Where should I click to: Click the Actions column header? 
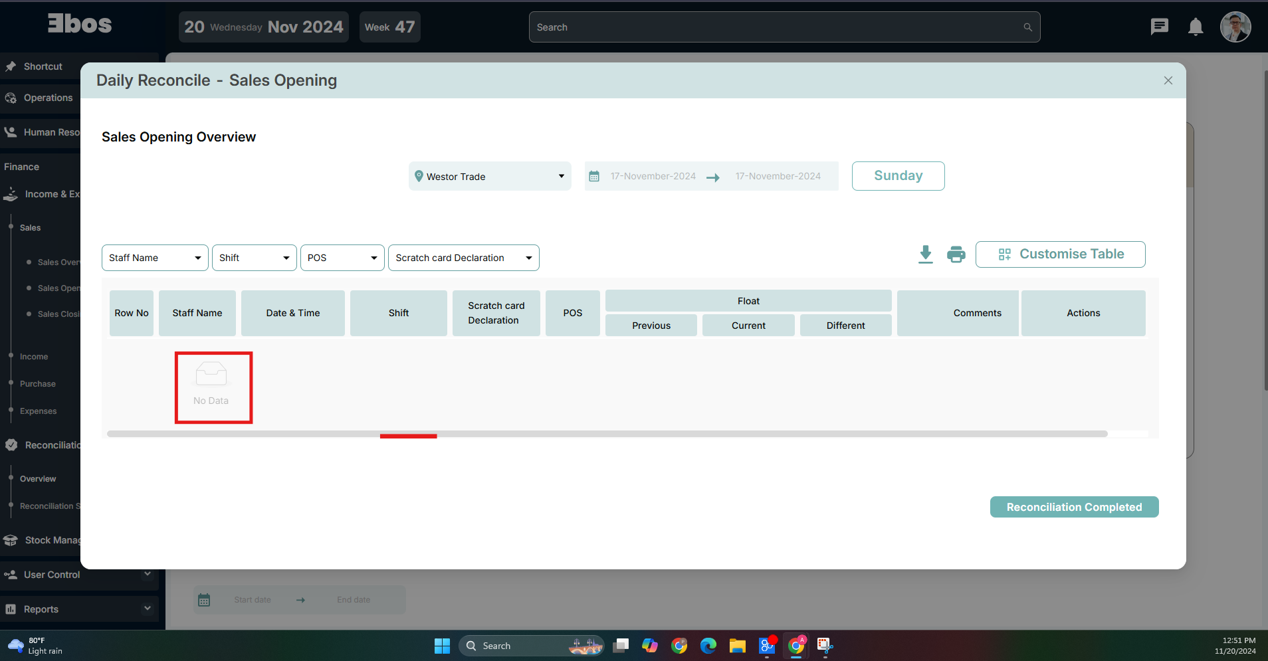click(x=1083, y=313)
